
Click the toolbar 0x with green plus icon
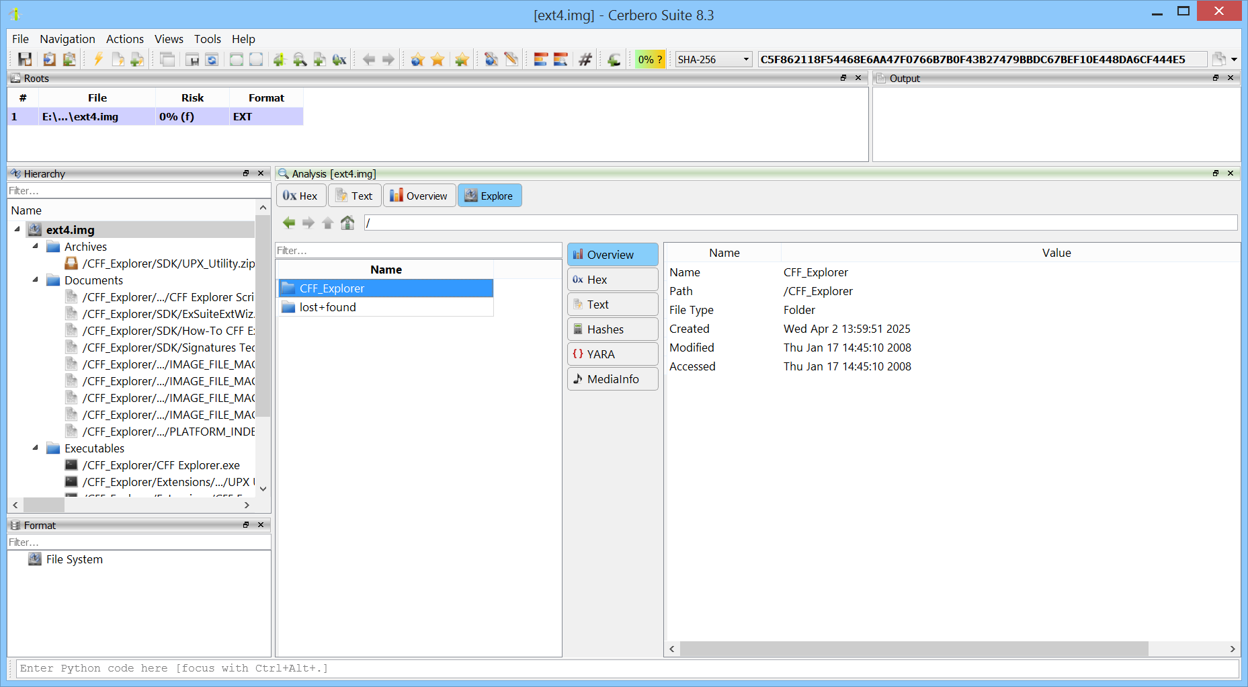(339, 59)
